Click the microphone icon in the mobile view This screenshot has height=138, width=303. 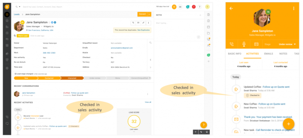244,44
